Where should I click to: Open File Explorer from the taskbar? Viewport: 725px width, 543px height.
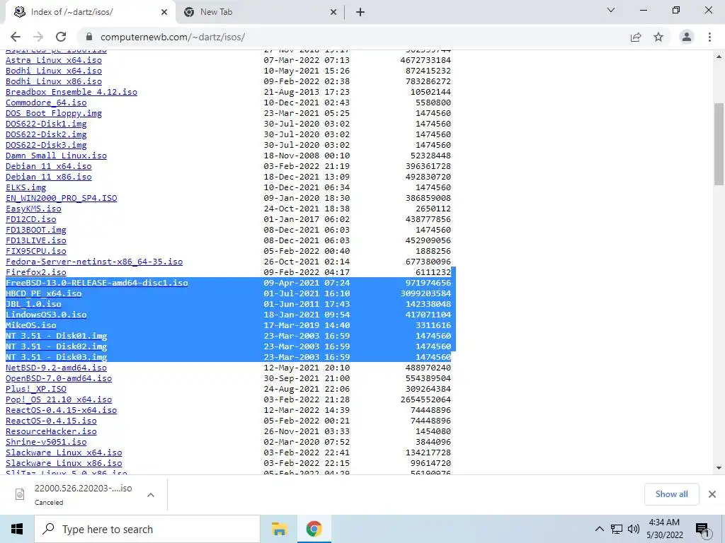tap(279, 529)
